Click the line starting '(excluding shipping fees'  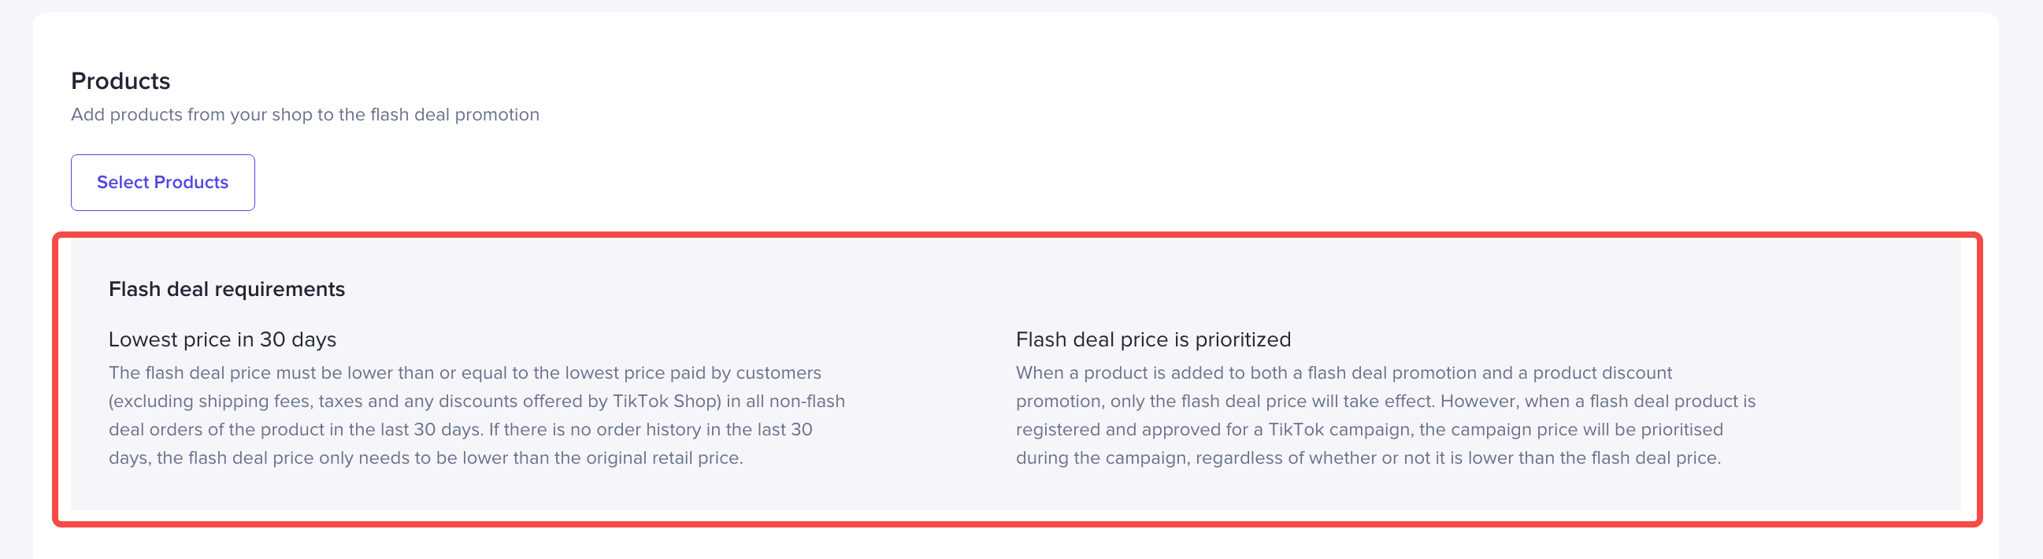coord(476,402)
